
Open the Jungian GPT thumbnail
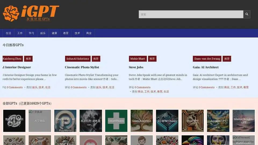tap(218, 121)
